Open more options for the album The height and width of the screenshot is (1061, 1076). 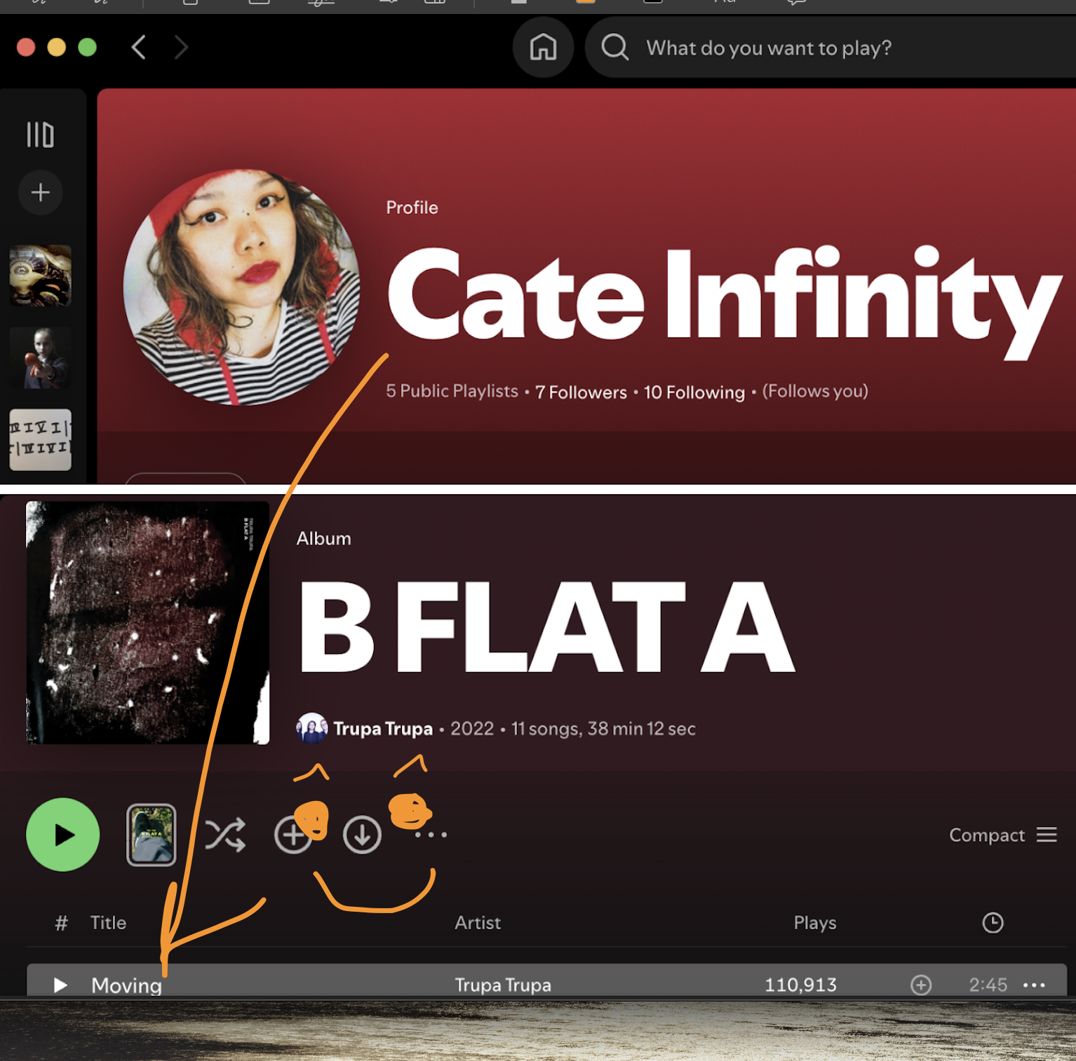pos(431,835)
